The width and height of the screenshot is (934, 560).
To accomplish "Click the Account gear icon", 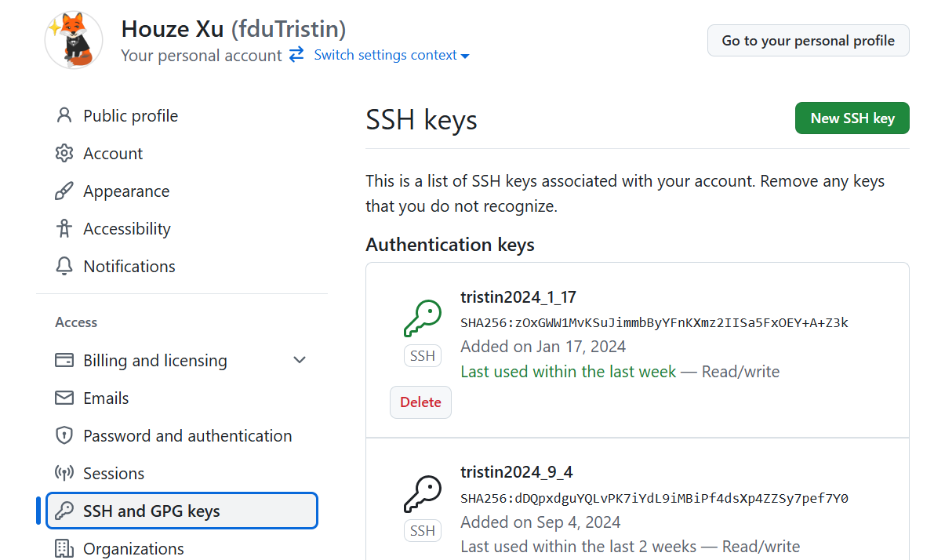I will (64, 154).
